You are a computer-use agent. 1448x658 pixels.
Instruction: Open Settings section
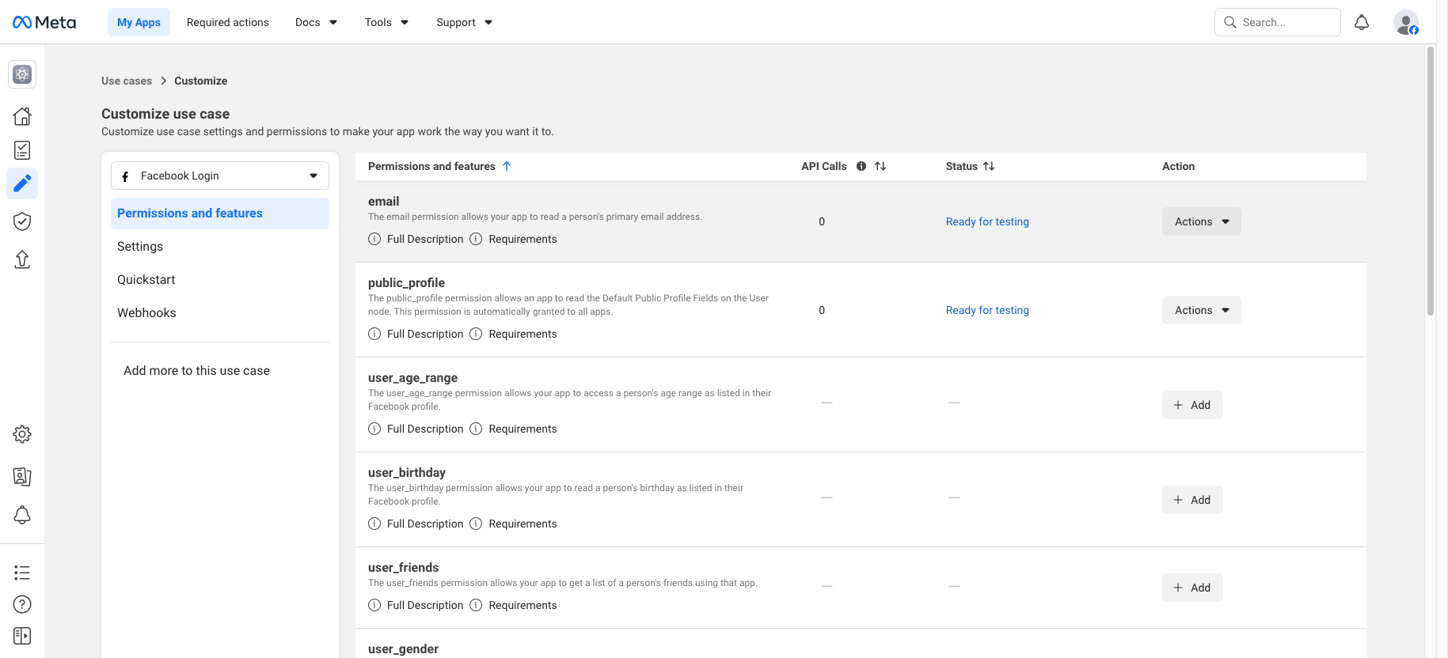220,247
